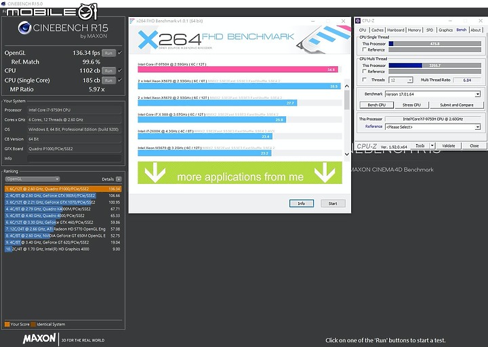Viewport: 488px width, 347px height.
Task: Open the SPD tab in CPU-Z
Action: pyautogui.click(x=430, y=30)
